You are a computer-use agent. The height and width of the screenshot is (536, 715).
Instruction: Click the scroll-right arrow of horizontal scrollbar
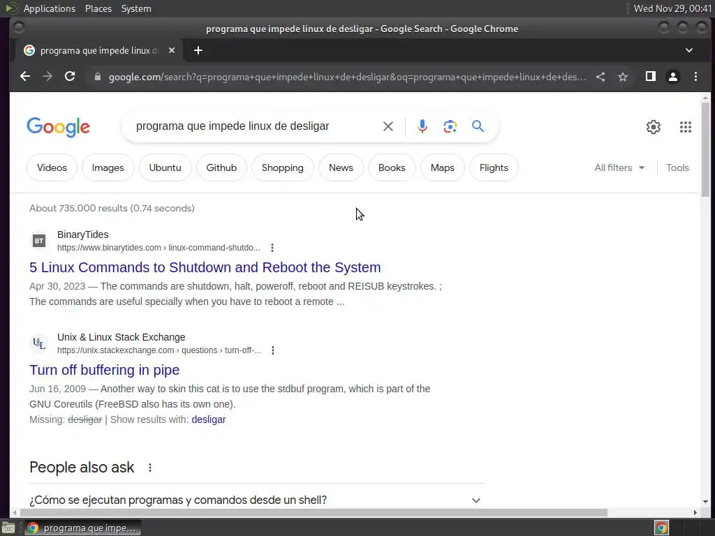[695, 513]
